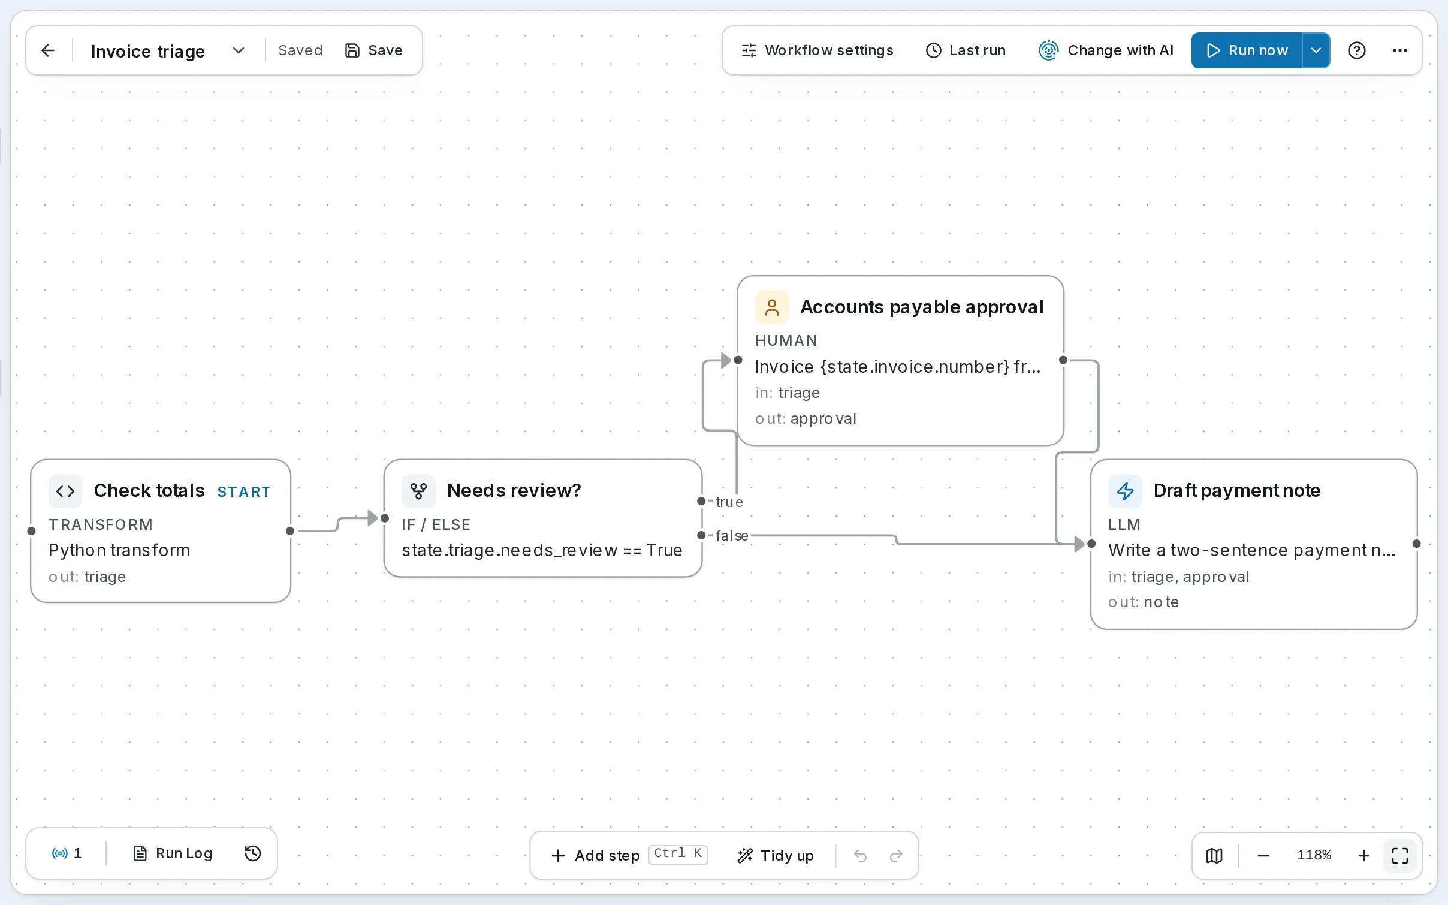
Task: Click the state.triage.needs_review == True condition
Action: click(542, 550)
